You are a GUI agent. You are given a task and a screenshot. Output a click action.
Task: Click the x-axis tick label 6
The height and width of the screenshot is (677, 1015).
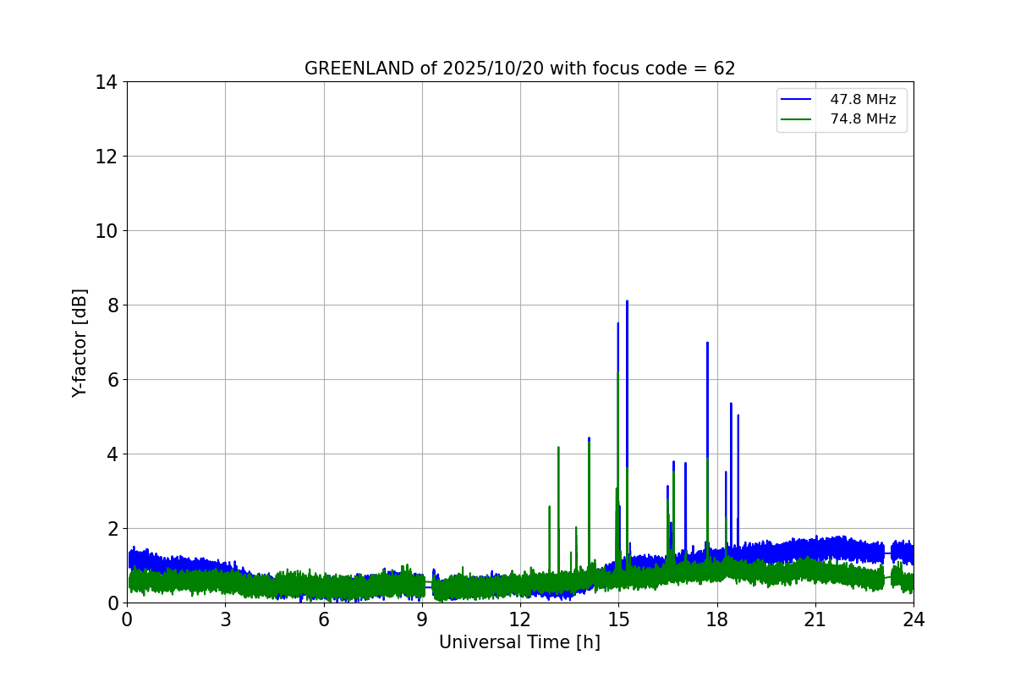pyautogui.click(x=324, y=619)
